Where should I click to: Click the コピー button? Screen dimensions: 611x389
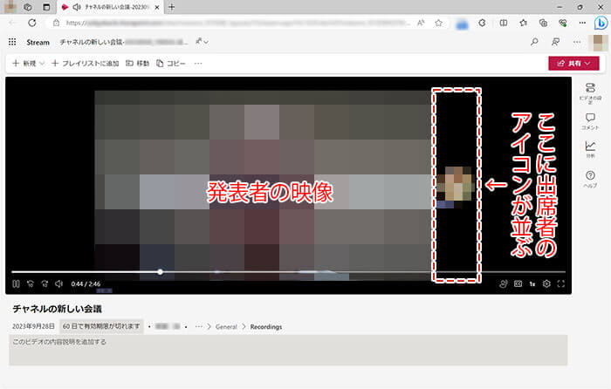pyautogui.click(x=171, y=64)
